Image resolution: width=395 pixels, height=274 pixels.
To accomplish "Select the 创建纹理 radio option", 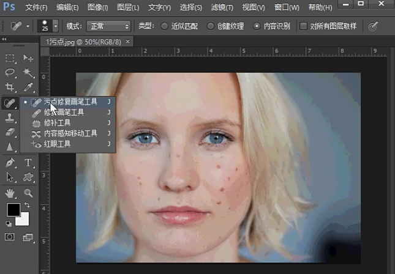I will tap(211, 26).
